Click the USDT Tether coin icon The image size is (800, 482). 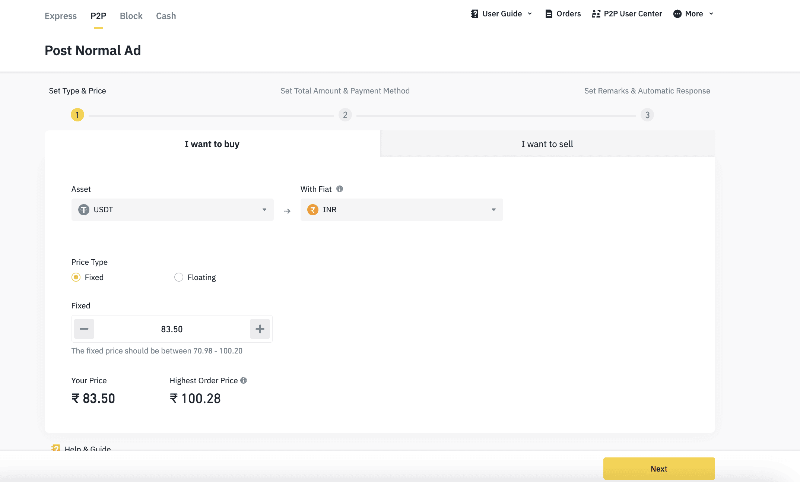84,210
